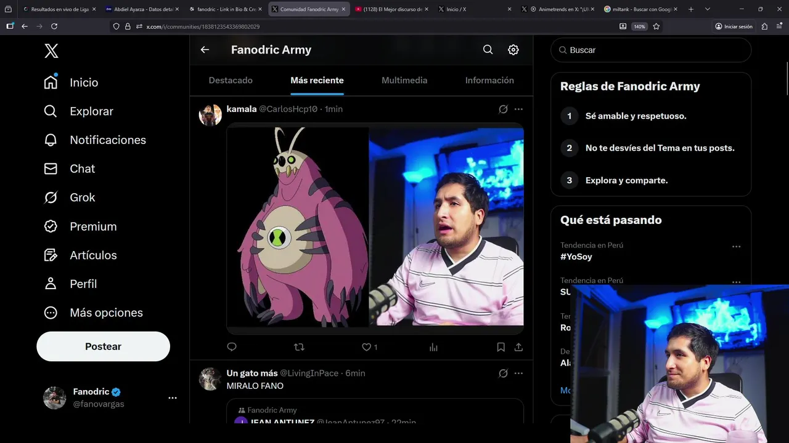Reload the page
789x443 pixels.
54,26
